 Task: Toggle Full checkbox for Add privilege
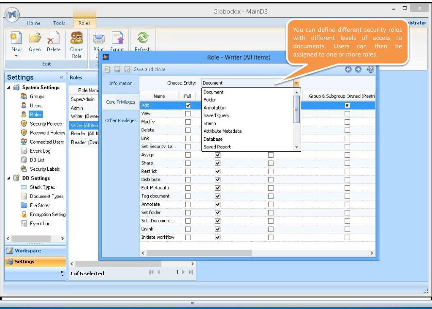click(188, 105)
